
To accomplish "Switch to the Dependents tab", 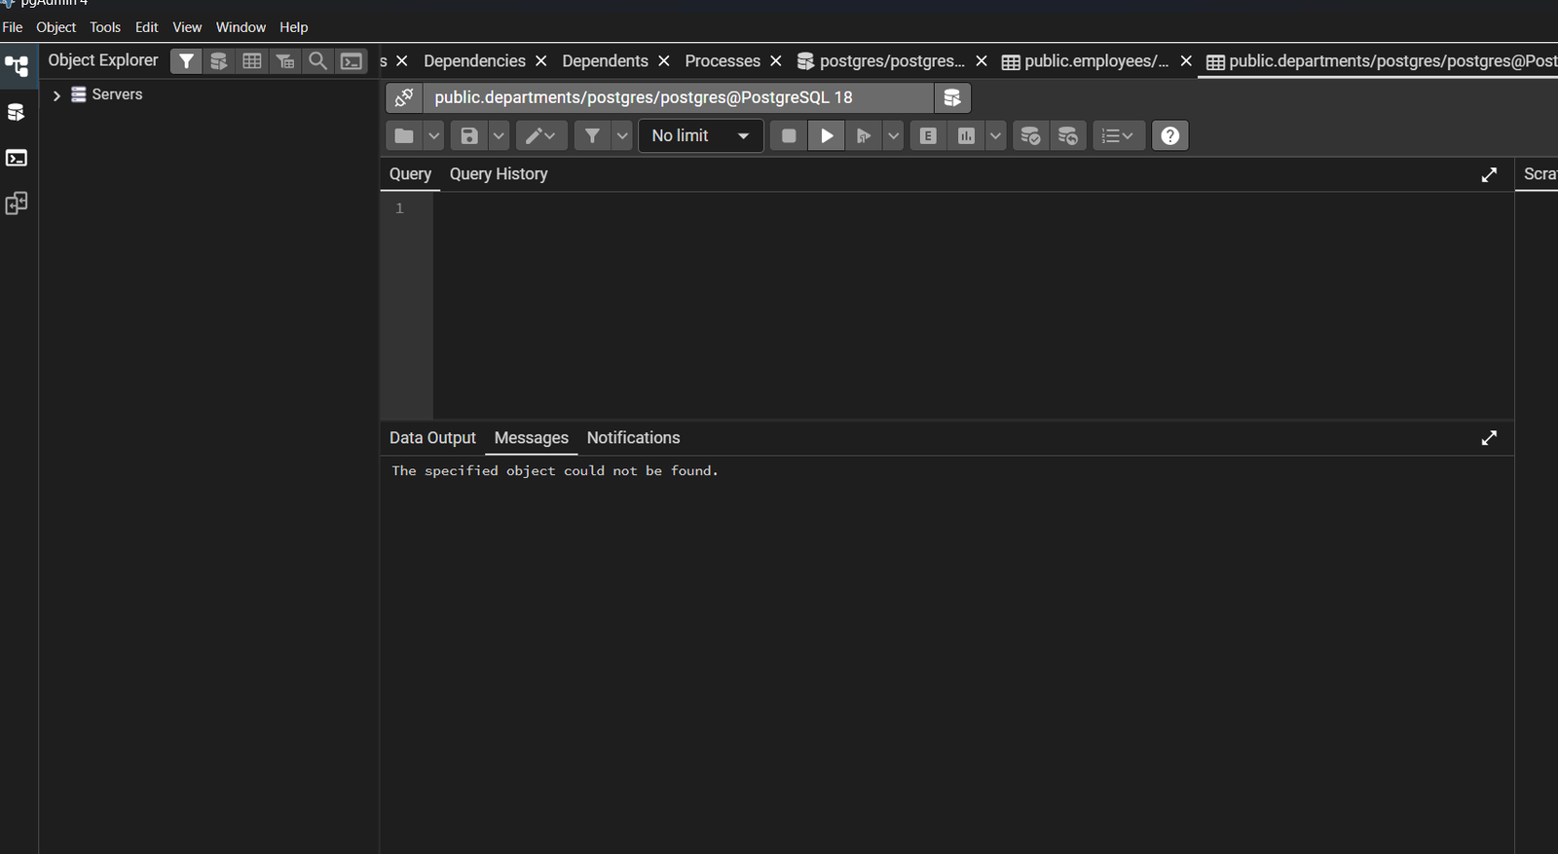I will pos(605,61).
